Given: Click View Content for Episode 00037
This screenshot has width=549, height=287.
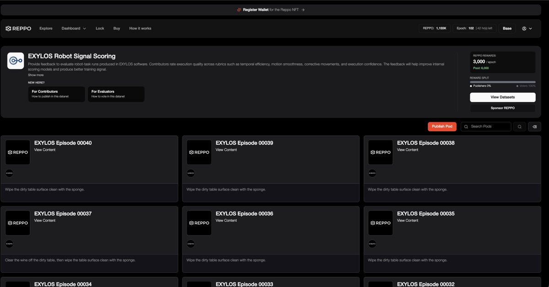Looking at the screenshot, I should [x=44, y=221].
